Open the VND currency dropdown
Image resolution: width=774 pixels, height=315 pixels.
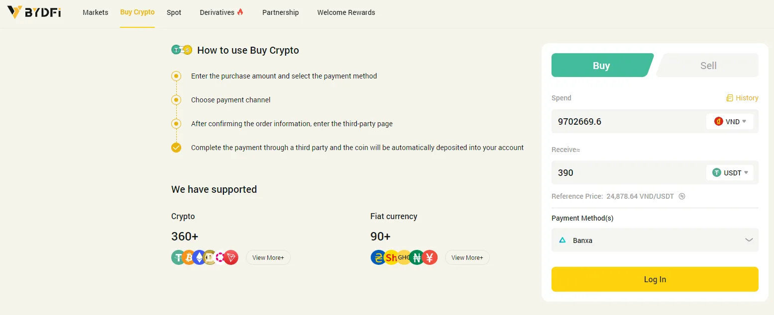tap(730, 121)
